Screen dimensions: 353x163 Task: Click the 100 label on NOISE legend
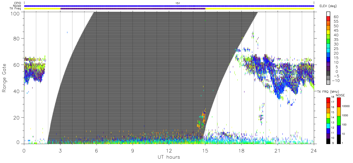(344, 124)
